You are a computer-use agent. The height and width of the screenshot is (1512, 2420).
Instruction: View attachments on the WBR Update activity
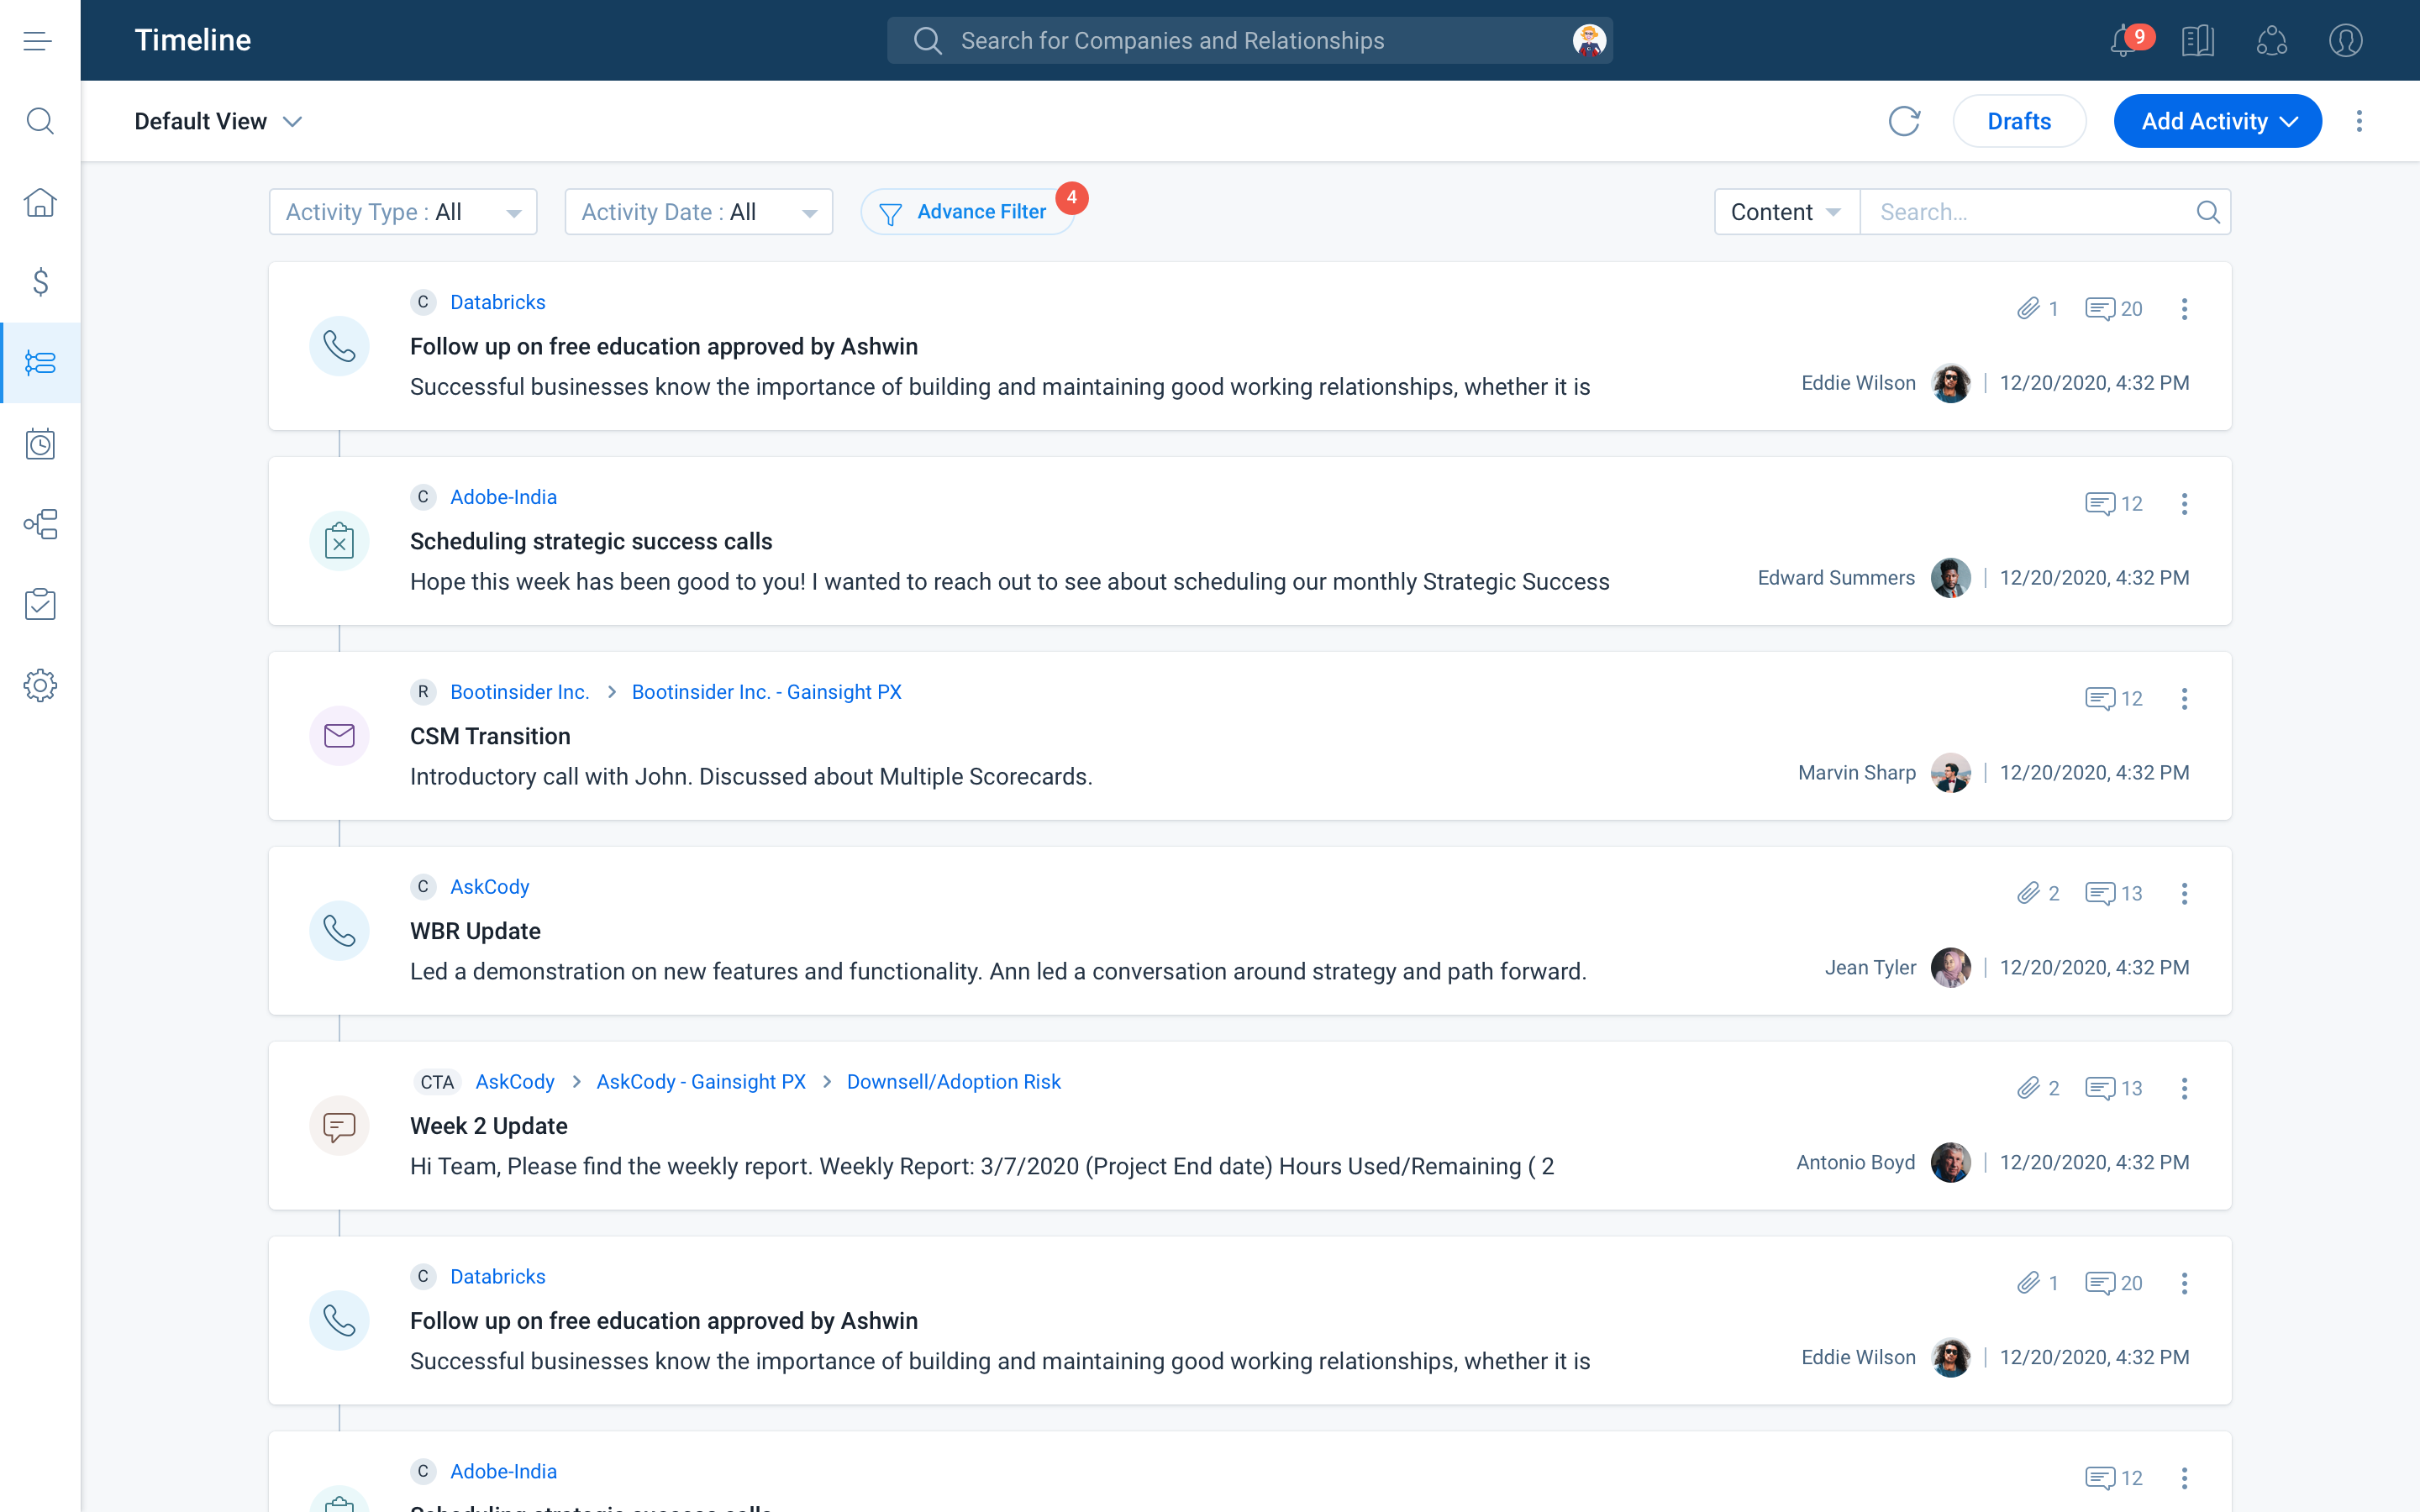click(x=2037, y=894)
